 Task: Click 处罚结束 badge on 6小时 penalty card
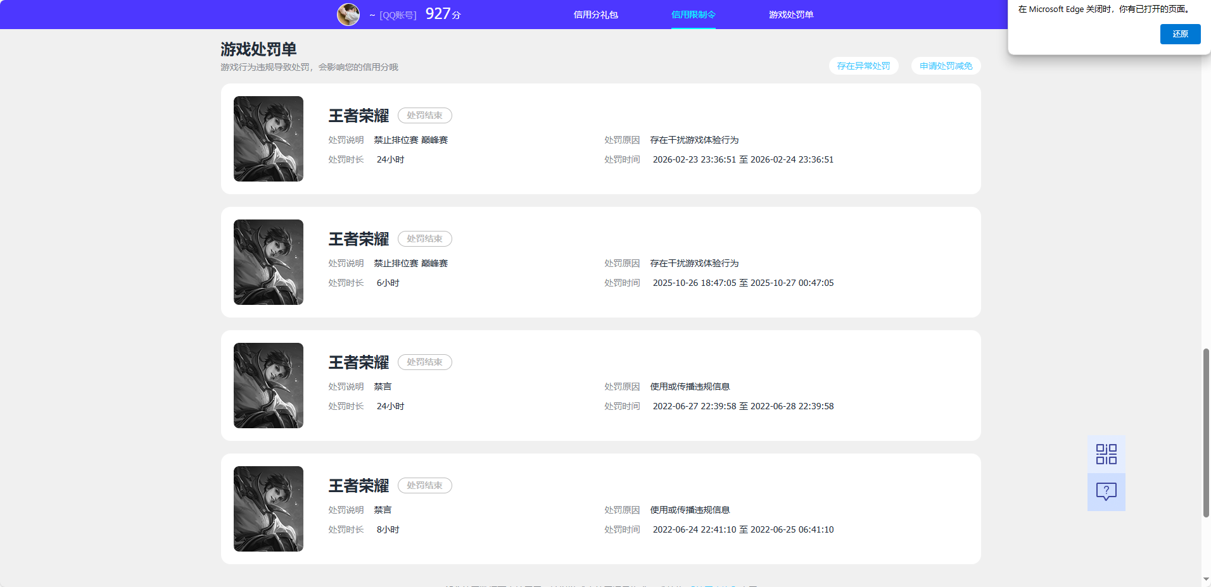[x=424, y=238]
